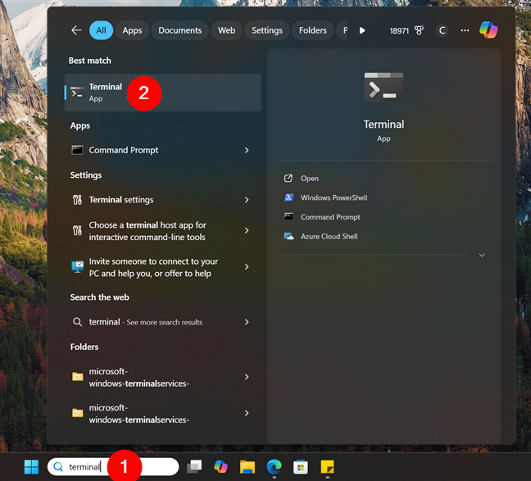Open the account profile C button
This screenshot has height=481, width=531.
pos(442,30)
